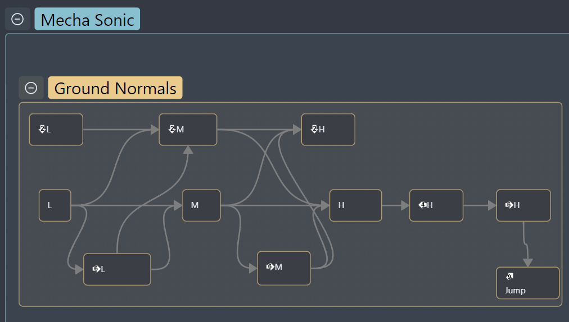Select the 6M node box
The width and height of the screenshot is (569, 322).
(284, 268)
